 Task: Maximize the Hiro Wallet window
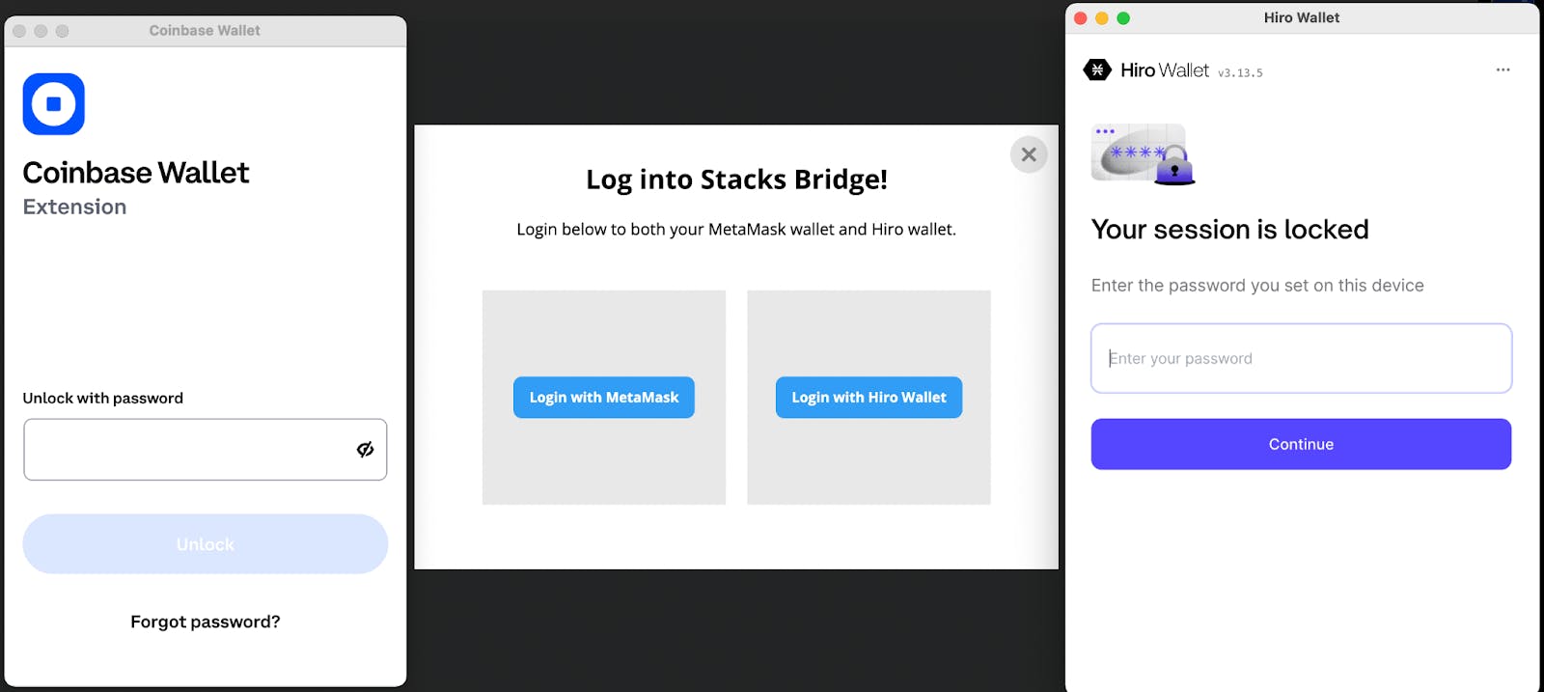[1123, 18]
